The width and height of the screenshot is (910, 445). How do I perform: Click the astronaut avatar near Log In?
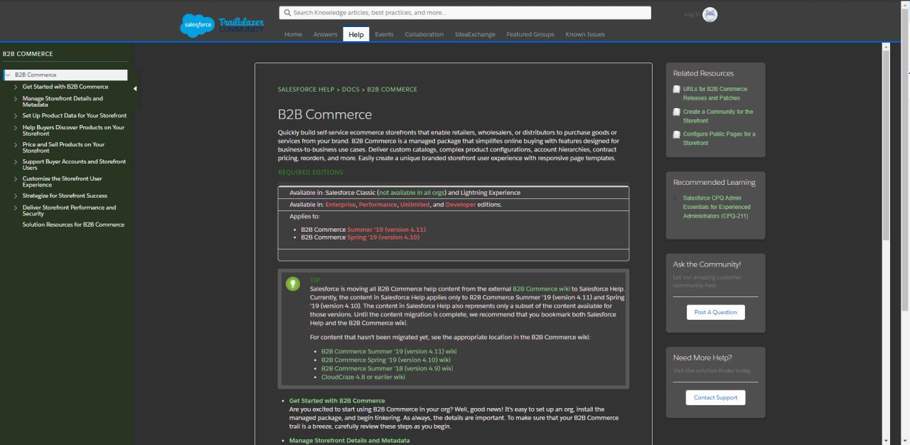point(709,14)
